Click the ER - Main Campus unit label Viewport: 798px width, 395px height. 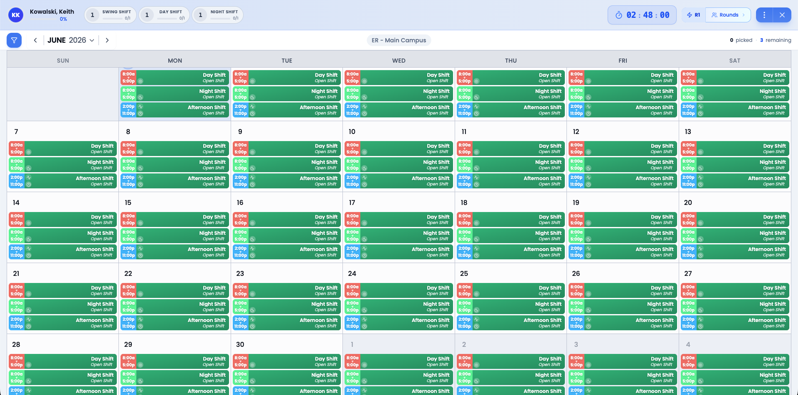tap(399, 40)
